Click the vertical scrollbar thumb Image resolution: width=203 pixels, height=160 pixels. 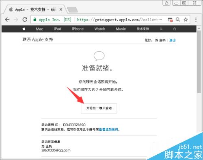pyautogui.click(x=199, y=62)
